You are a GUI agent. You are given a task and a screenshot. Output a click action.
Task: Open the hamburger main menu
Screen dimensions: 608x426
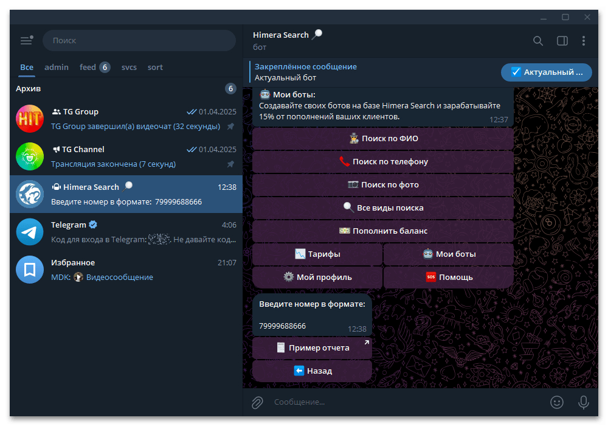point(27,40)
